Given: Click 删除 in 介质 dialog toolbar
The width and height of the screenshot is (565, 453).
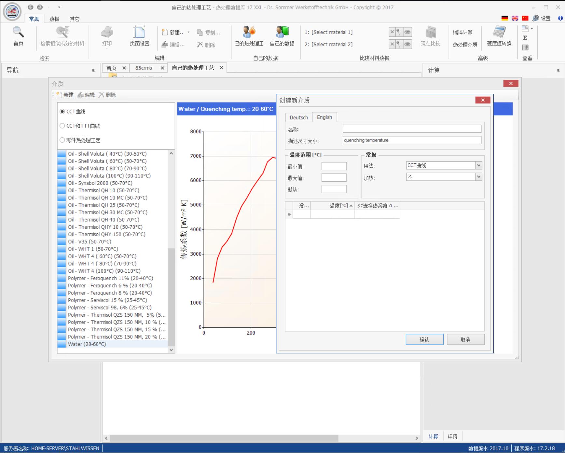Looking at the screenshot, I should [107, 95].
